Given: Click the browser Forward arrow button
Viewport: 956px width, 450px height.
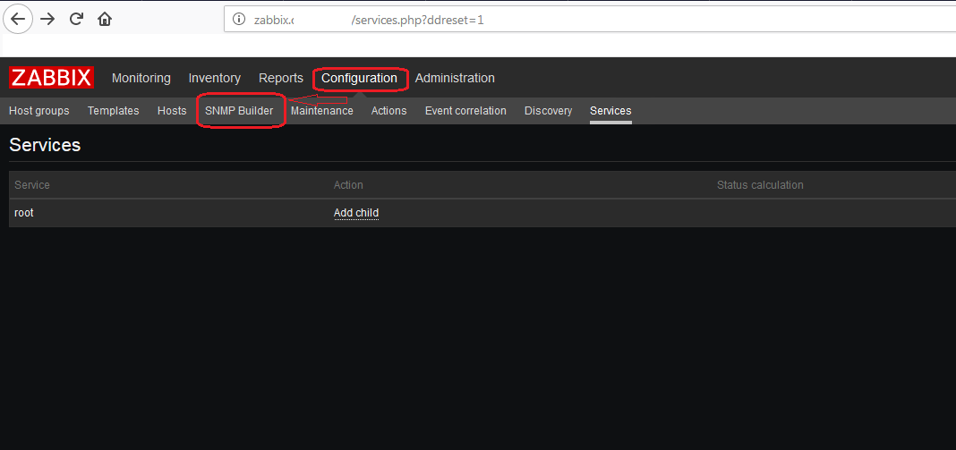Looking at the screenshot, I should click(47, 19).
